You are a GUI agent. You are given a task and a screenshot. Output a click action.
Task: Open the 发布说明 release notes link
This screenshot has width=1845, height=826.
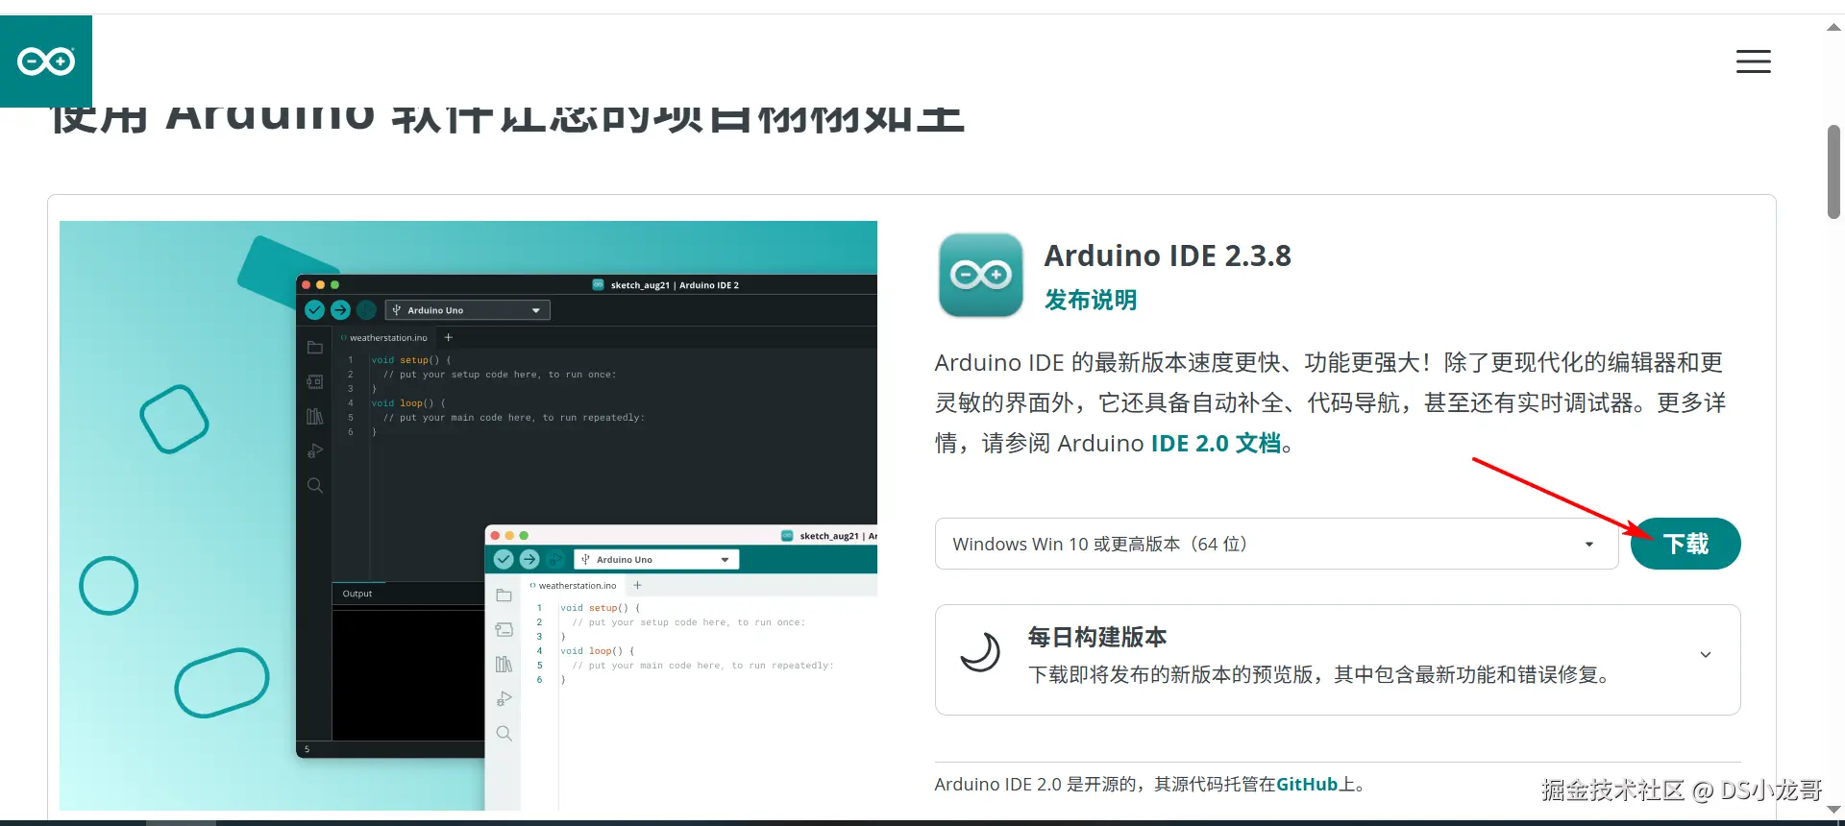tap(1091, 301)
